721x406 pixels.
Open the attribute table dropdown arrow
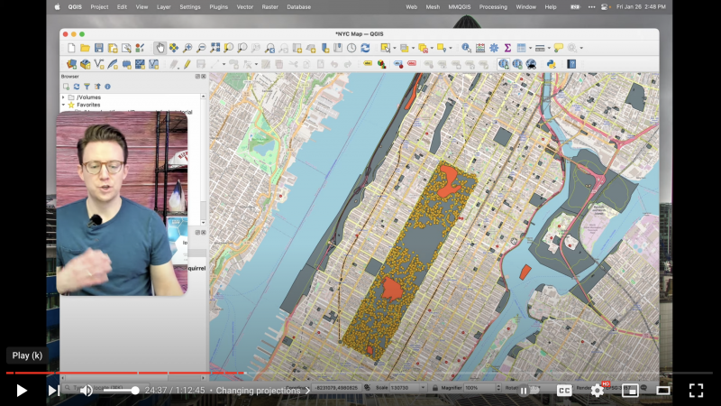530,49
